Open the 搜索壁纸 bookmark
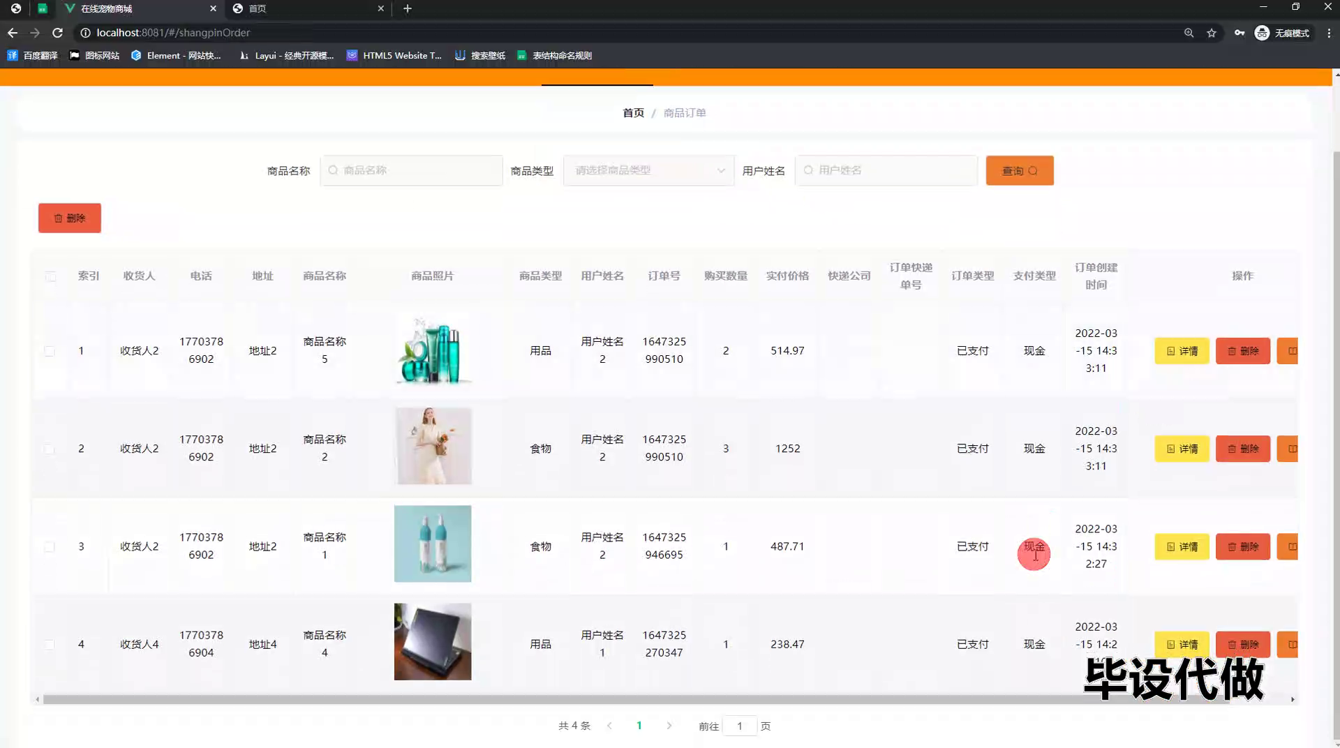 [480, 55]
